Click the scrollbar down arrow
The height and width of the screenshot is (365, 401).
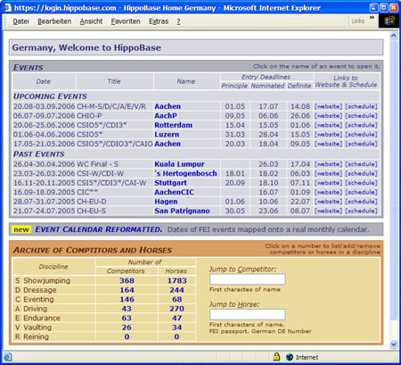[394, 344]
